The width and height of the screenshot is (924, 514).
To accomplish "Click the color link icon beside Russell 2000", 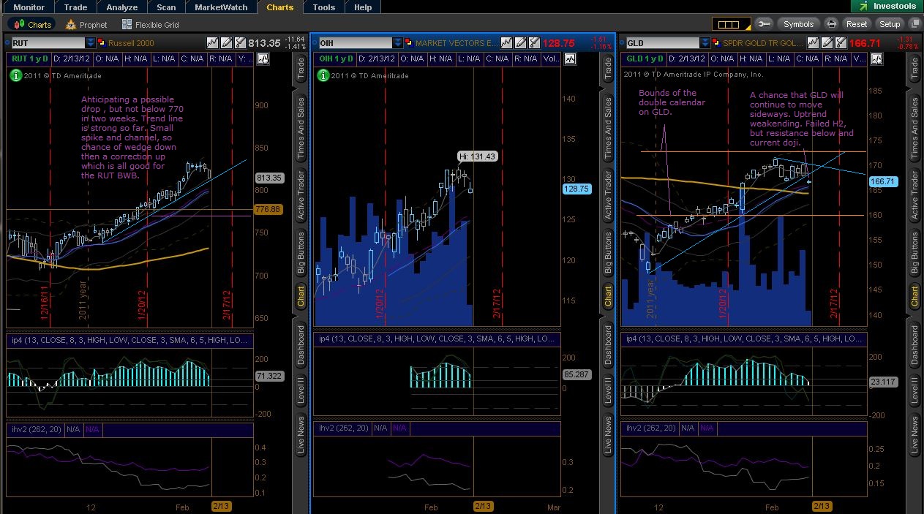I will pyautogui.click(x=102, y=43).
